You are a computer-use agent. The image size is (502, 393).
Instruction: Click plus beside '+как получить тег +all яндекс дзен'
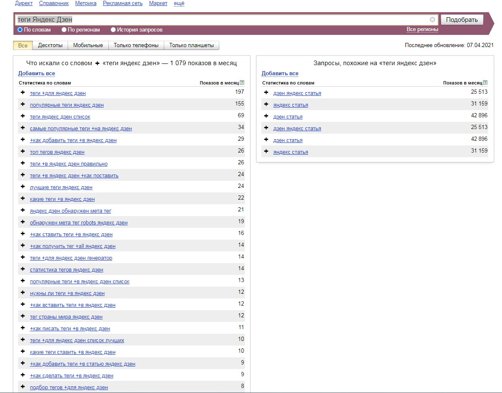(x=23, y=245)
